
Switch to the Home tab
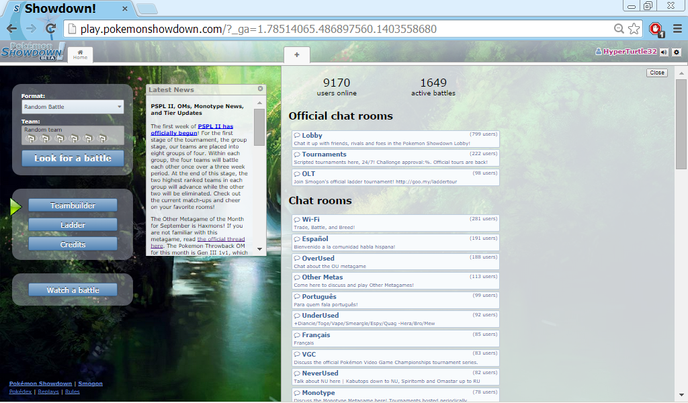click(80, 55)
